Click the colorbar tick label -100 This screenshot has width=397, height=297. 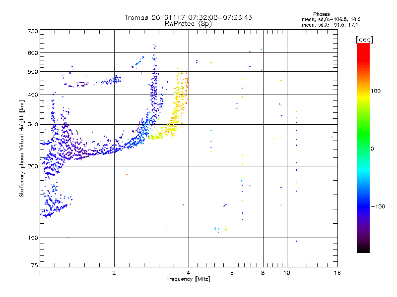point(378,206)
